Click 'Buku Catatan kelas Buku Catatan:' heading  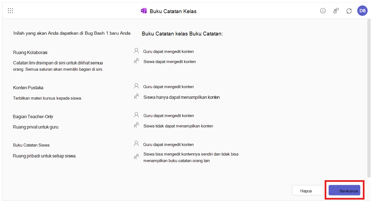click(182, 34)
